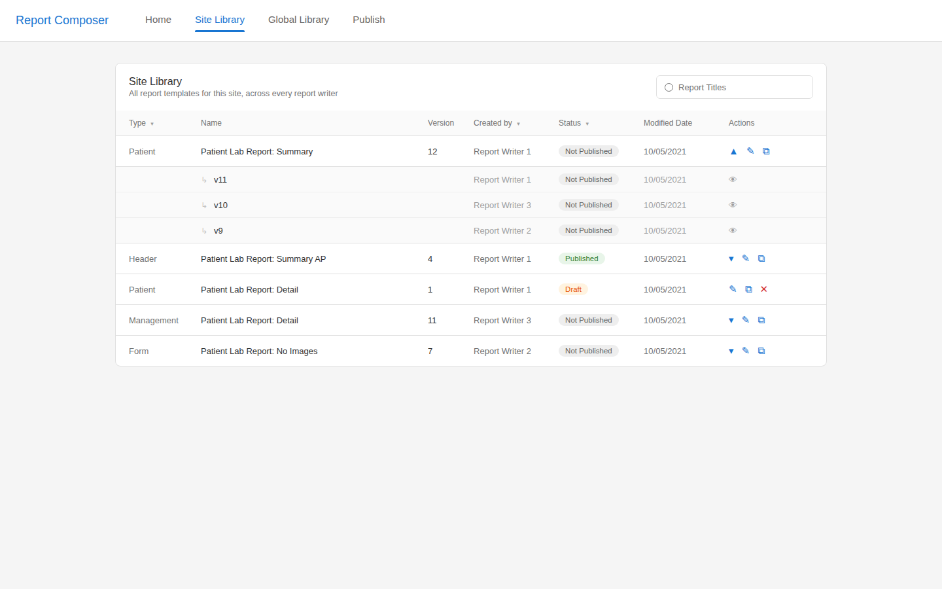The height and width of the screenshot is (589, 942).
Task: Preview version v10 with the eye icon
Action: 733,205
